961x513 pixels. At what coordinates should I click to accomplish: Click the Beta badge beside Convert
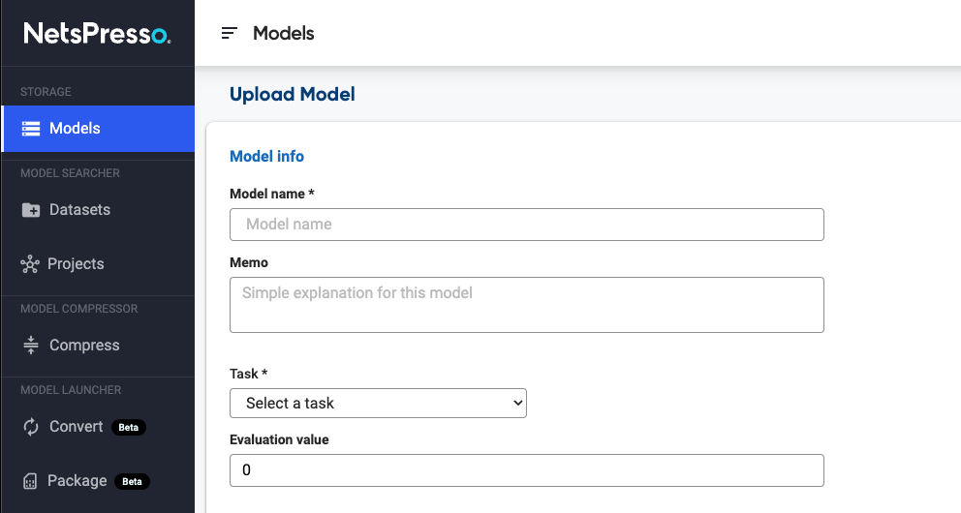[x=129, y=427]
